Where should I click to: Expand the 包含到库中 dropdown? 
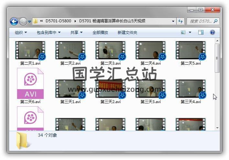tap(49, 33)
